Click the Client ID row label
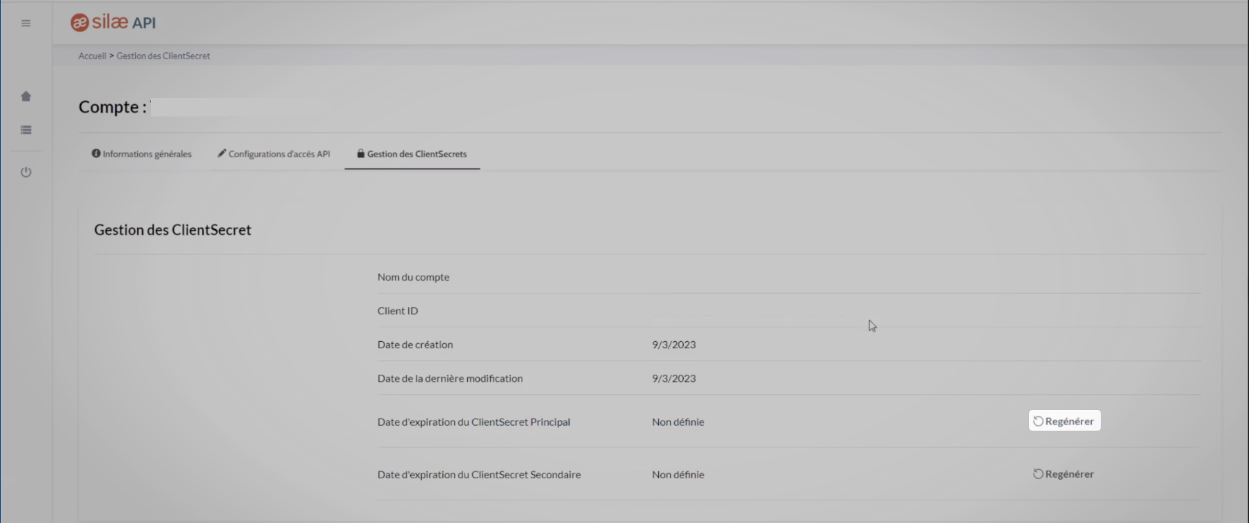 pos(398,311)
